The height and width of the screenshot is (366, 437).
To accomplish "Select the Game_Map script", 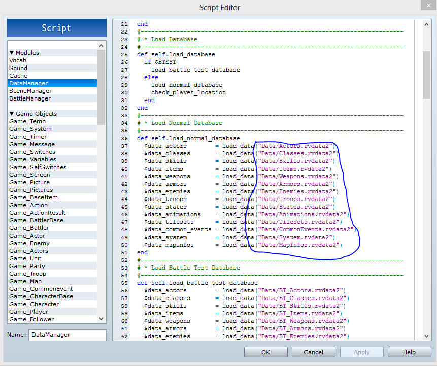I will pyautogui.click(x=53, y=281).
